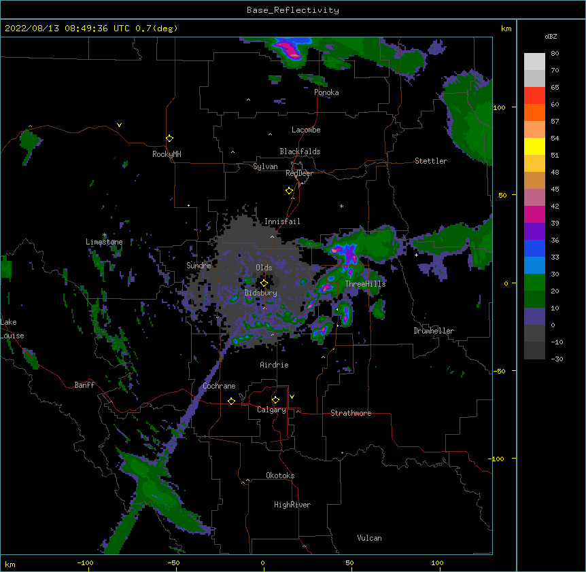Screen dimensions: 586x572
Task: Pick the red 60-65 dBZ legend band
Action: (x=534, y=95)
